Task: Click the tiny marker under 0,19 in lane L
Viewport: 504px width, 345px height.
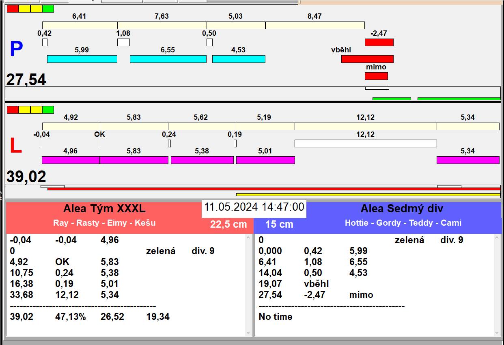Action: tap(235, 143)
